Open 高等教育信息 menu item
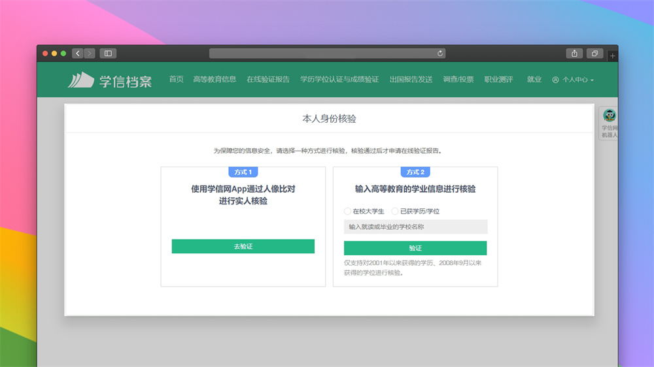The width and height of the screenshot is (654, 367). (x=215, y=80)
